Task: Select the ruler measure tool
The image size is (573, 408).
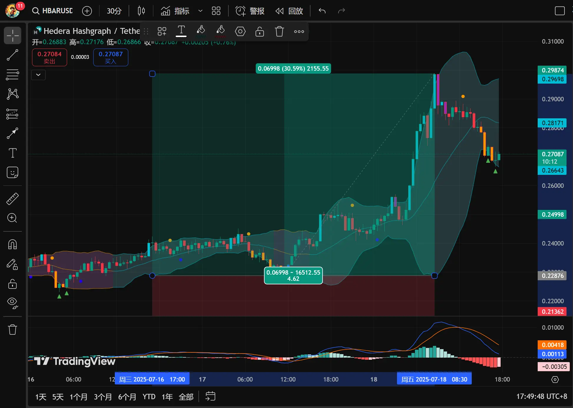Action: pos(12,199)
